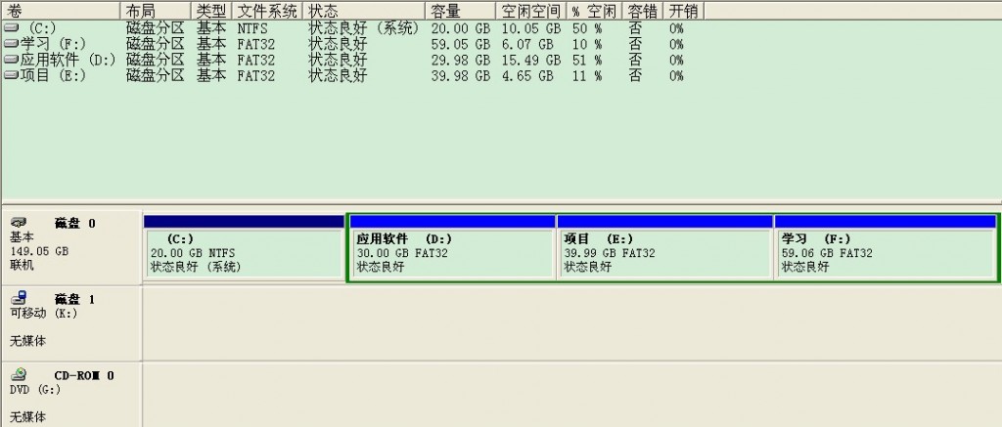Click the removable disk icon for 磁盘 1
The width and height of the screenshot is (1002, 427).
20,298
